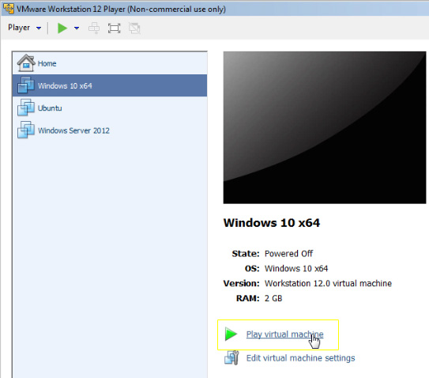Image resolution: width=429 pixels, height=378 pixels.
Task: Click Send Ctrl+Alt+Del toolbar icon
Action: click(x=94, y=28)
